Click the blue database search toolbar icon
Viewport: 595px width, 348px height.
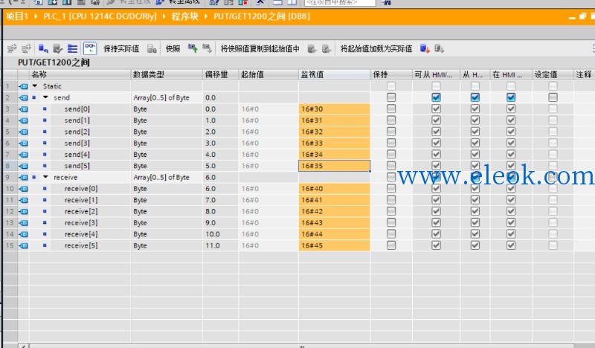click(x=43, y=48)
